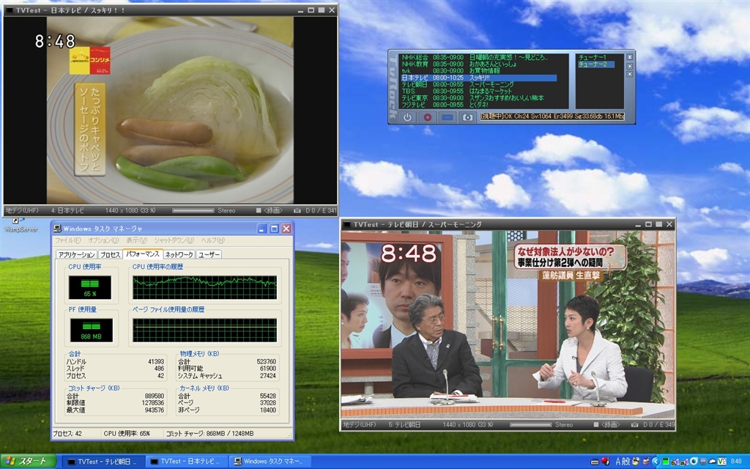Switch to the ネットワーク tab

pyautogui.click(x=179, y=254)
